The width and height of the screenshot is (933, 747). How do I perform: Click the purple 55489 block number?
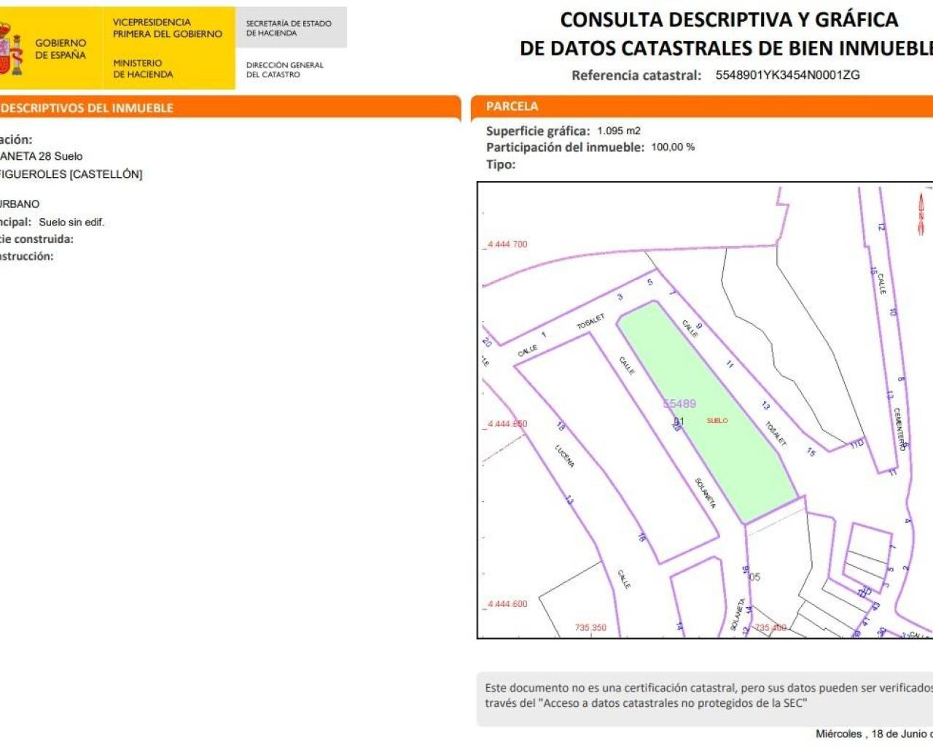(x=679, y=403)
